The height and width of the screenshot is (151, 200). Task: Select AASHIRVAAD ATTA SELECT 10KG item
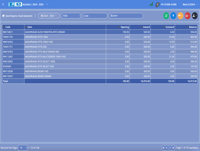click(65, 62)
